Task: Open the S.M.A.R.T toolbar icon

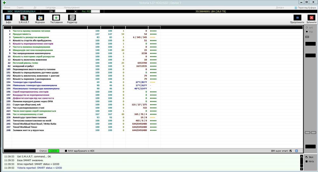Action: point(24,19)
